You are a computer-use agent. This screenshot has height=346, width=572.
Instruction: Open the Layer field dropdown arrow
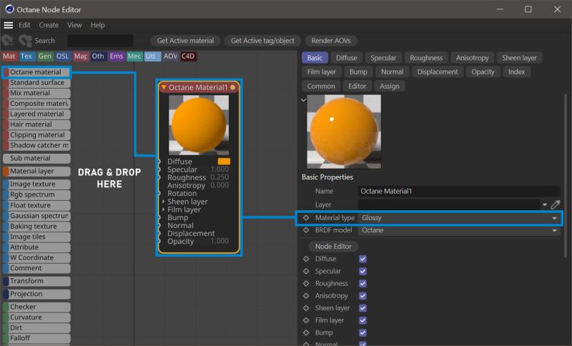pyautogui.click(x=545, y=205)
